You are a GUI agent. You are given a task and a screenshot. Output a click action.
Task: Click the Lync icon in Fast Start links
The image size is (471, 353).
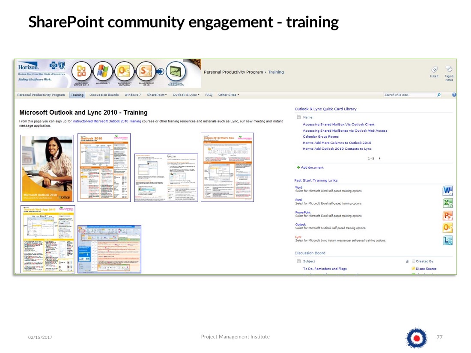[447, 240]
